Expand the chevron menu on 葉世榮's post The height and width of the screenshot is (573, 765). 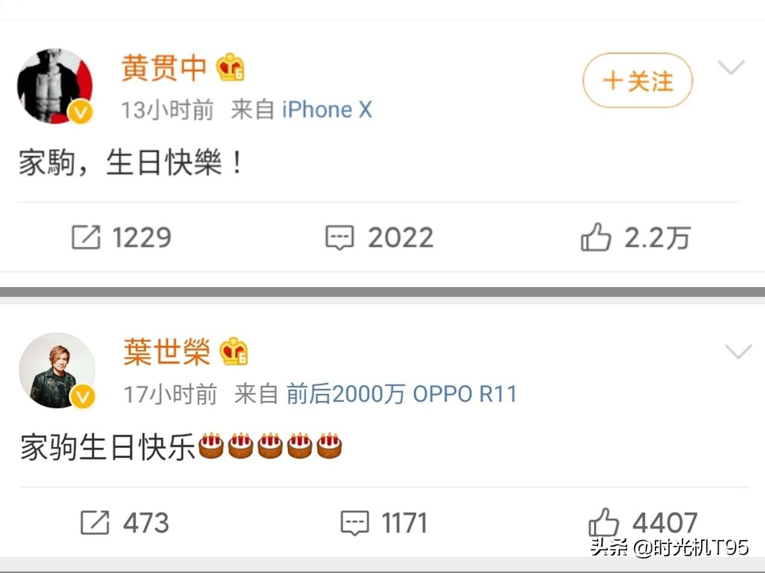click(x=738, y=351)
